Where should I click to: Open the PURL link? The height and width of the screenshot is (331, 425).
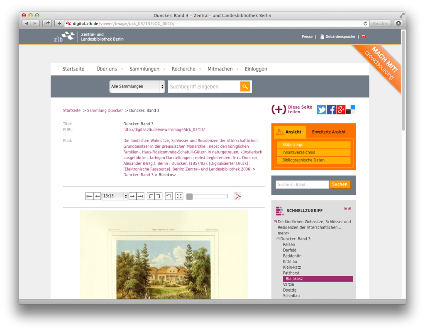[164, 130]
